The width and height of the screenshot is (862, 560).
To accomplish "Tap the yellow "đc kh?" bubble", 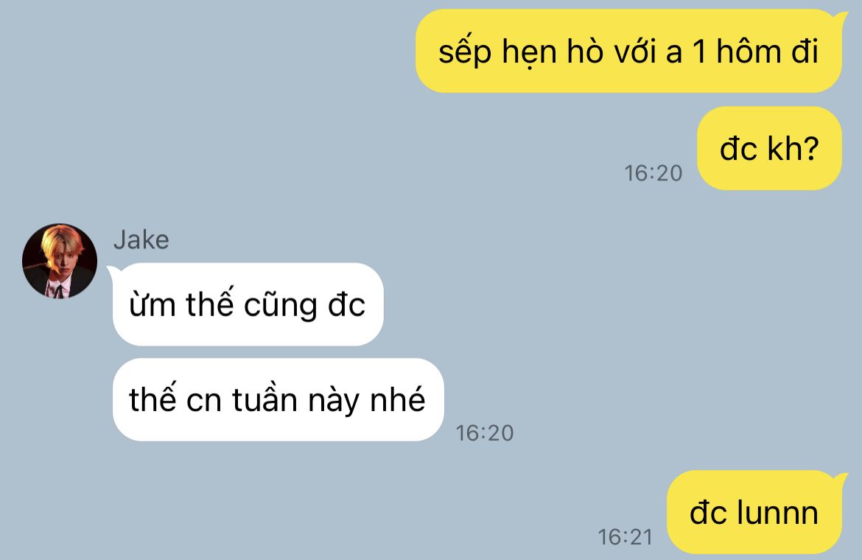I will tap(770, 148).
